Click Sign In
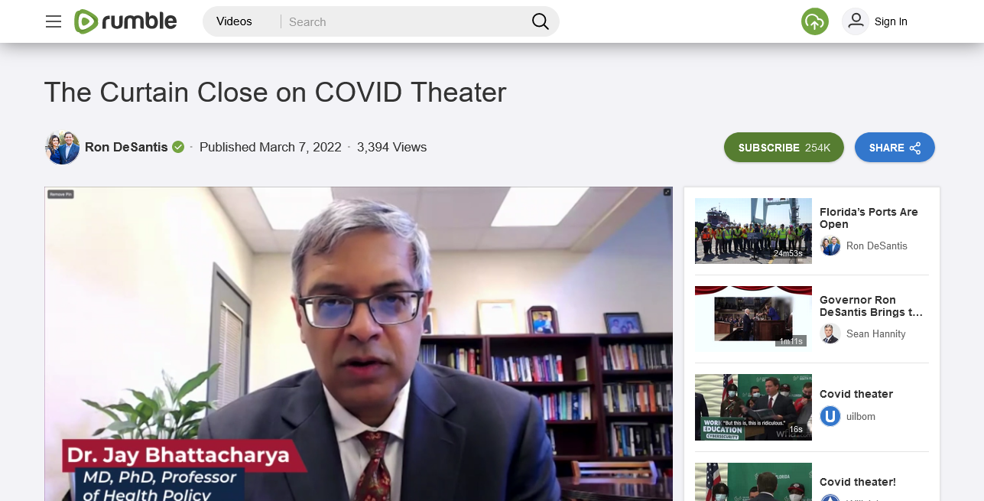The image size is (984, 501). 891,21
